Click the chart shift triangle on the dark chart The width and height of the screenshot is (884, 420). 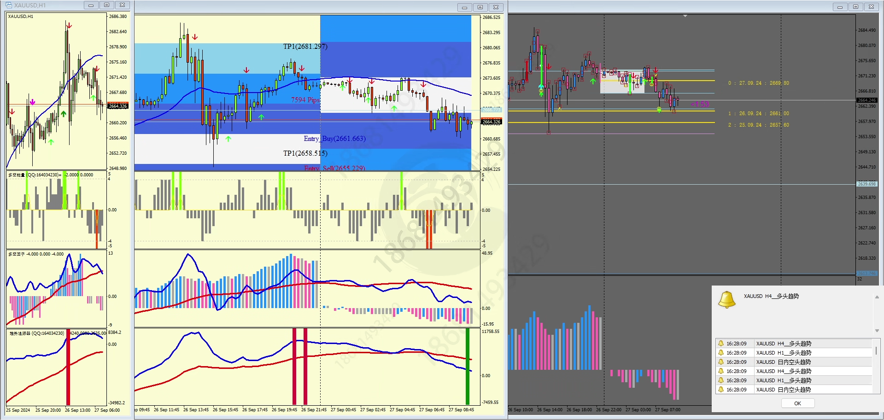coord(685,16)
